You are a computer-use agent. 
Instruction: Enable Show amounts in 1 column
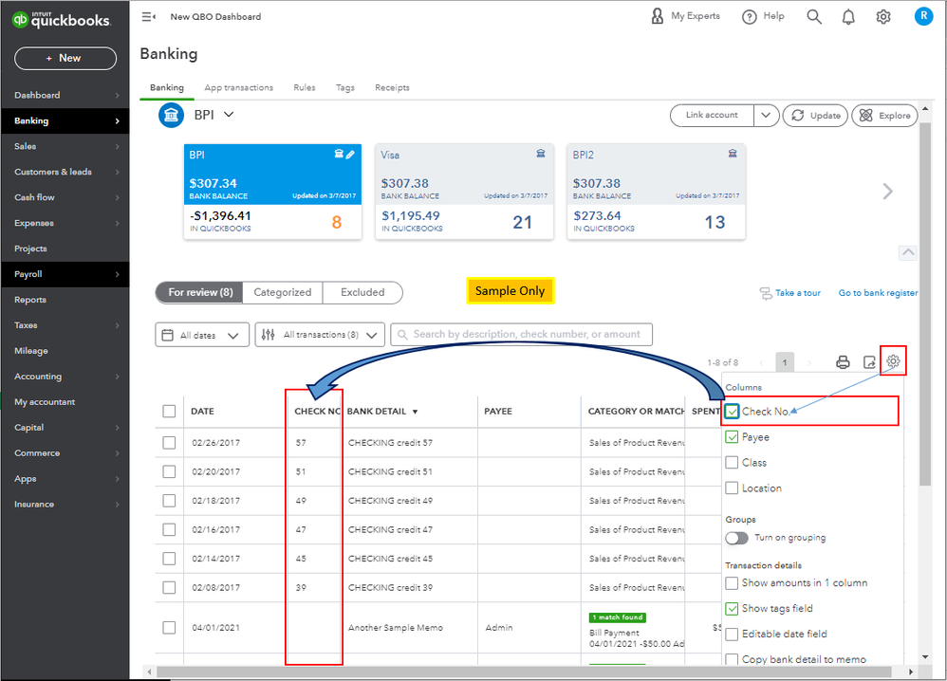click(x=732, y=583)
